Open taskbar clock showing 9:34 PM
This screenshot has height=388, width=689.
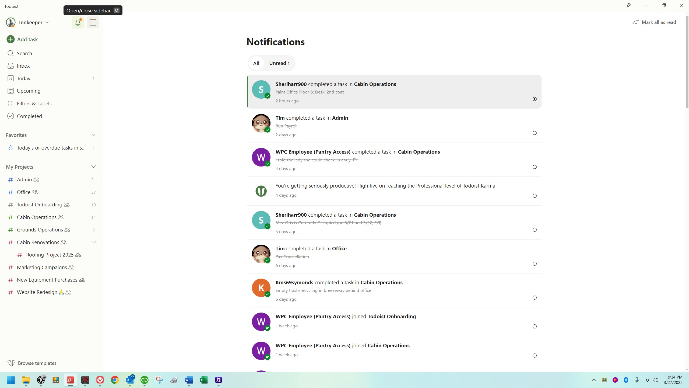coord(674,380)
